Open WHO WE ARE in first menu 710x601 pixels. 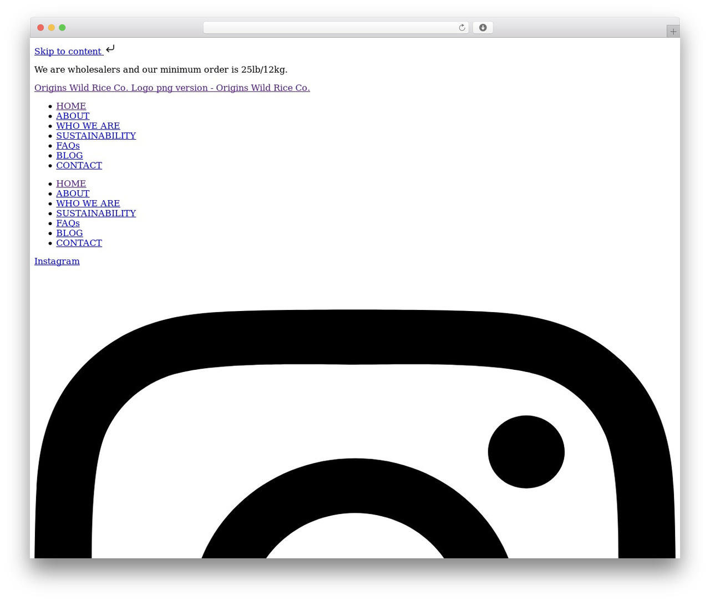coord(88,126)
